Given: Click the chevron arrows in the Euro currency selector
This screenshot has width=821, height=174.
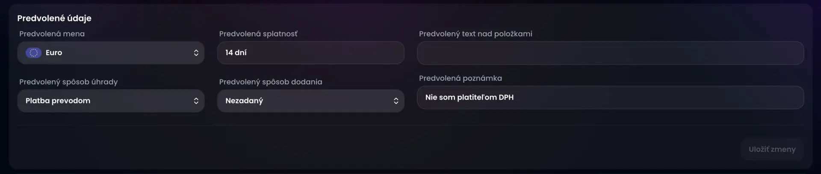Looking at the screenshot, I should point(196,53).
